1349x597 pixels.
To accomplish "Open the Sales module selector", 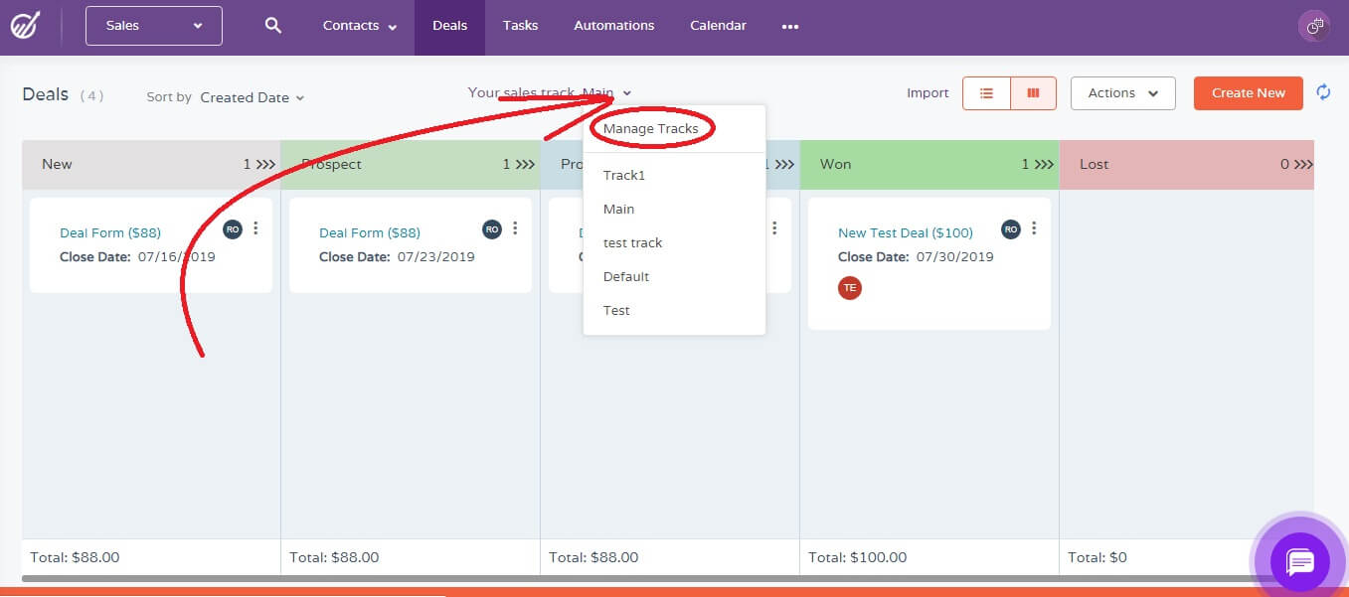I will [x=153, y=25].
